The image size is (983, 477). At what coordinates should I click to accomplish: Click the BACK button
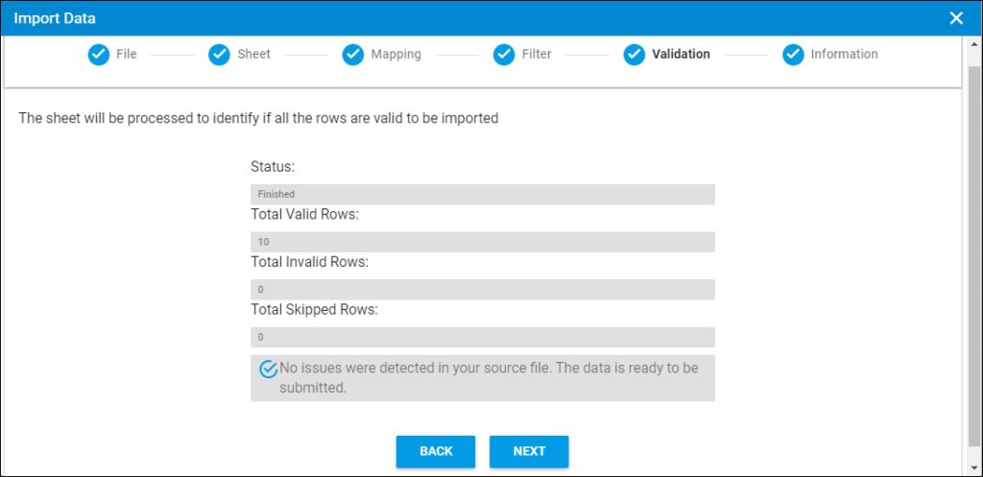pyautogui.click(x=436, y=451)
